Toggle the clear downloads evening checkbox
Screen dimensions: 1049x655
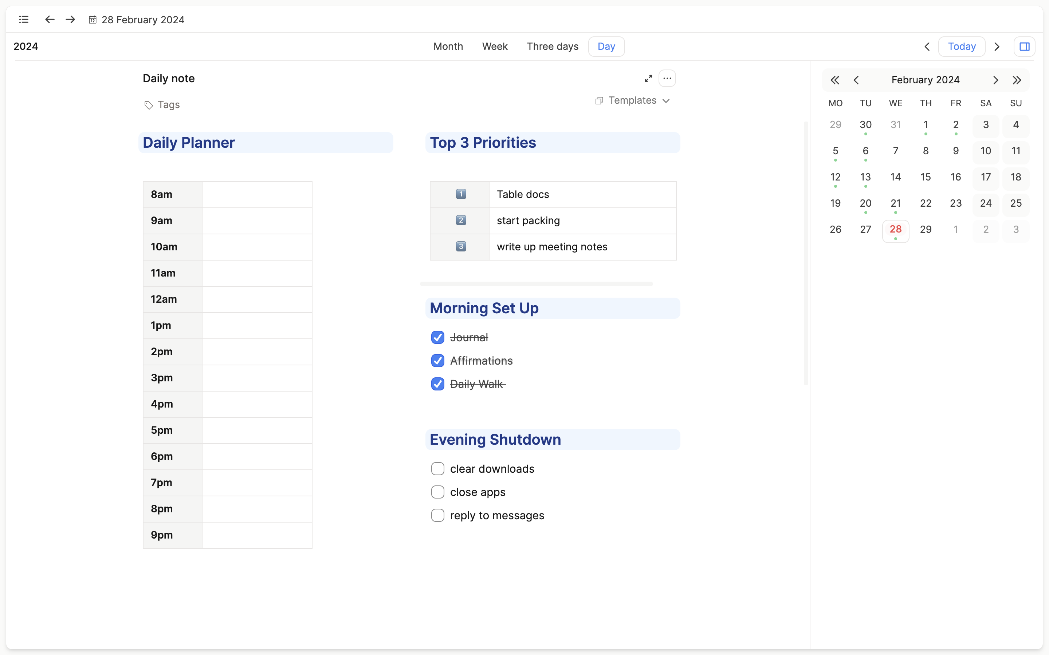click(438, 469)
